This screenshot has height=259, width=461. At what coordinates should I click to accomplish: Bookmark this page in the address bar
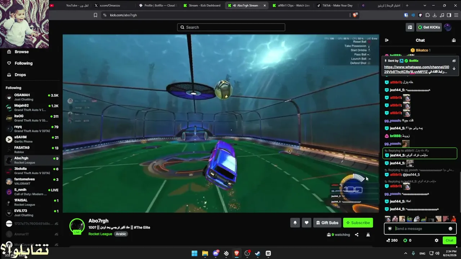[95, 15]
